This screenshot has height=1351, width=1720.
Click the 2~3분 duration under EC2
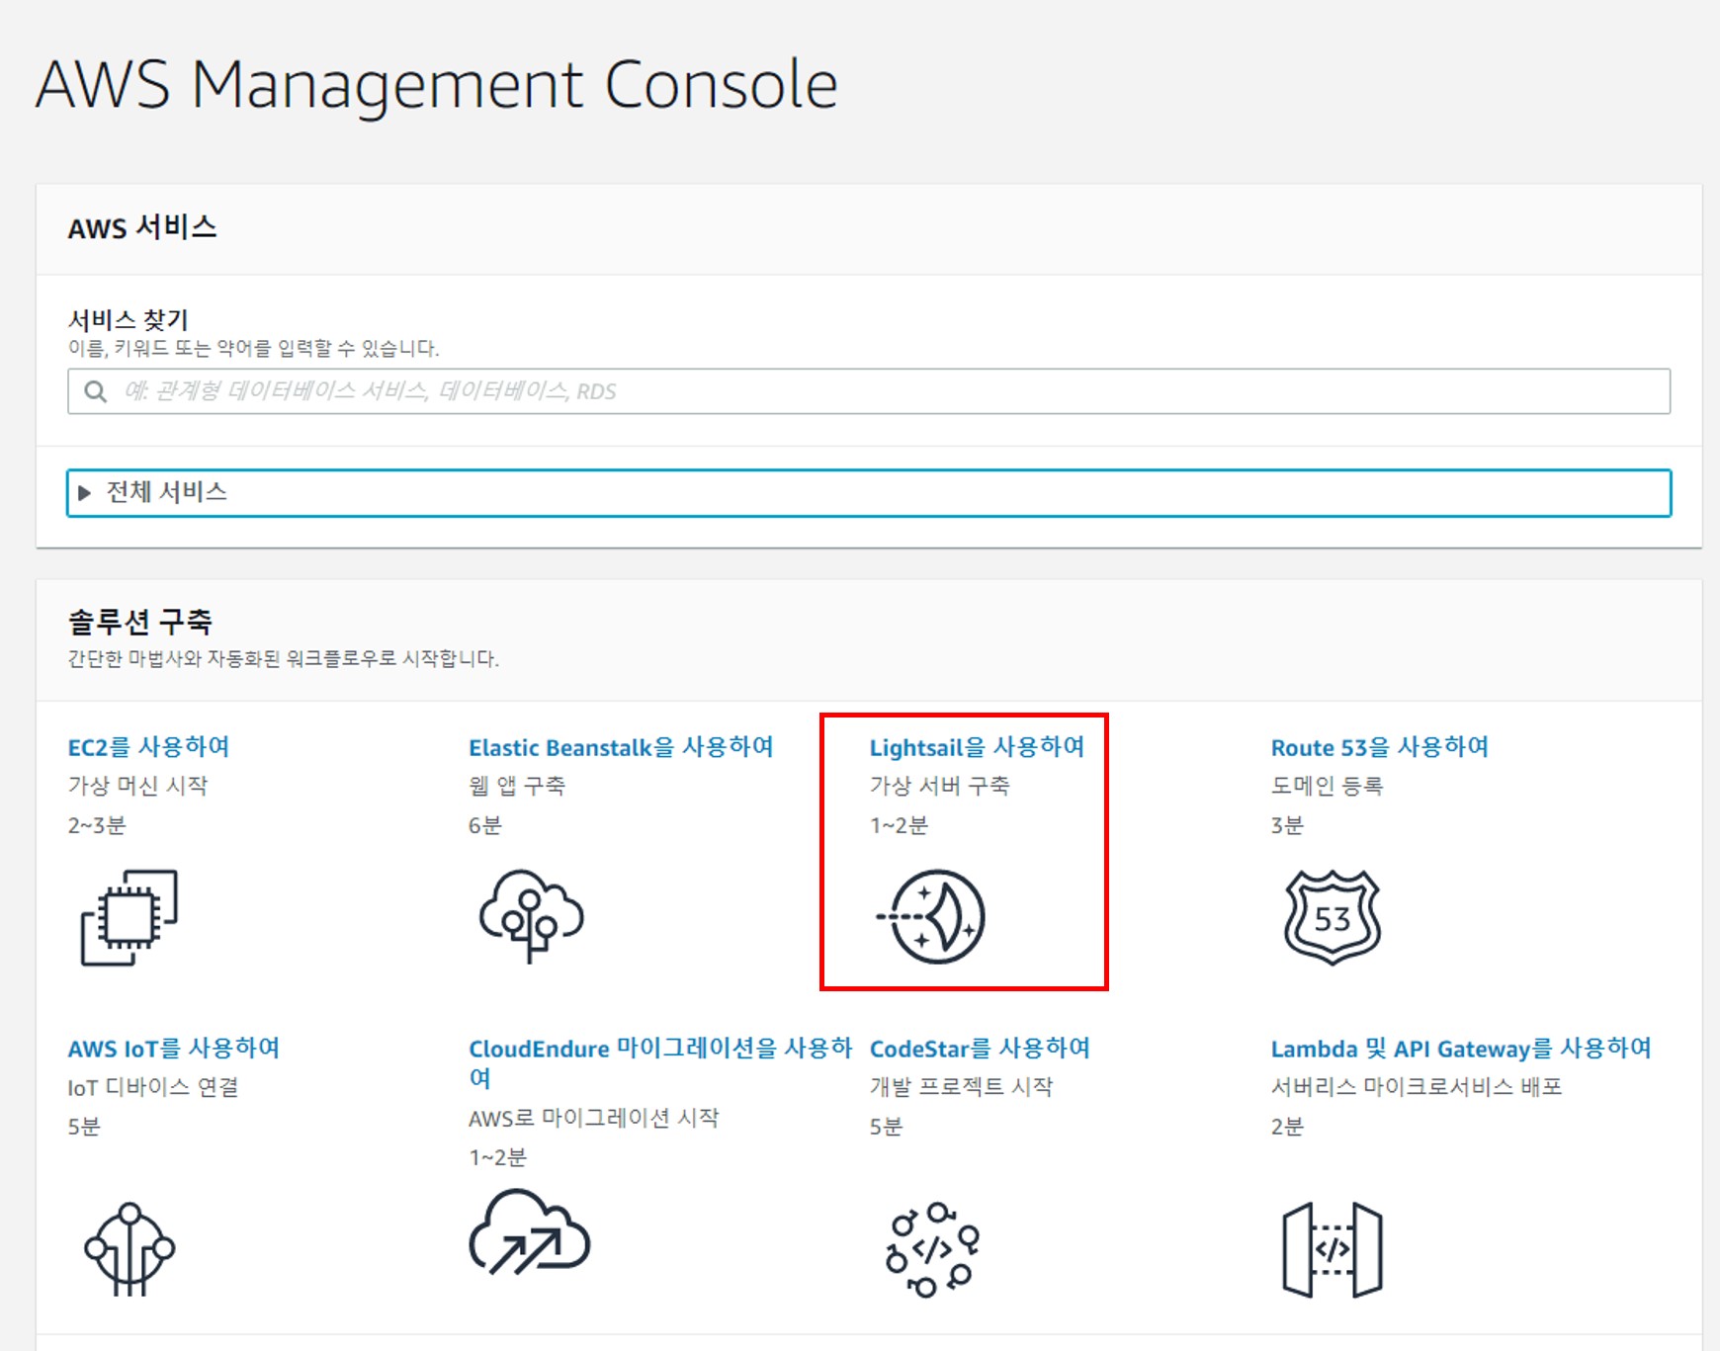(97, 825)
